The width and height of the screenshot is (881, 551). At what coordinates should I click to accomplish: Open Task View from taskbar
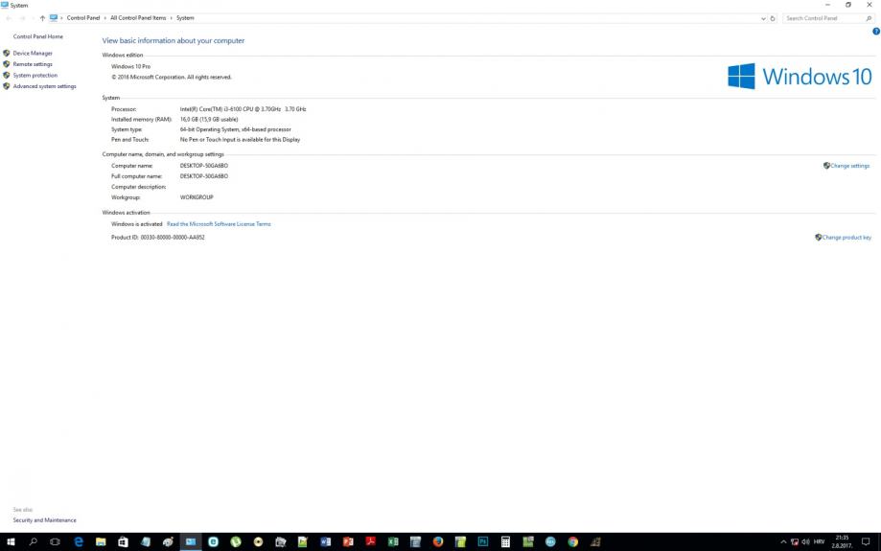(55, 542)
